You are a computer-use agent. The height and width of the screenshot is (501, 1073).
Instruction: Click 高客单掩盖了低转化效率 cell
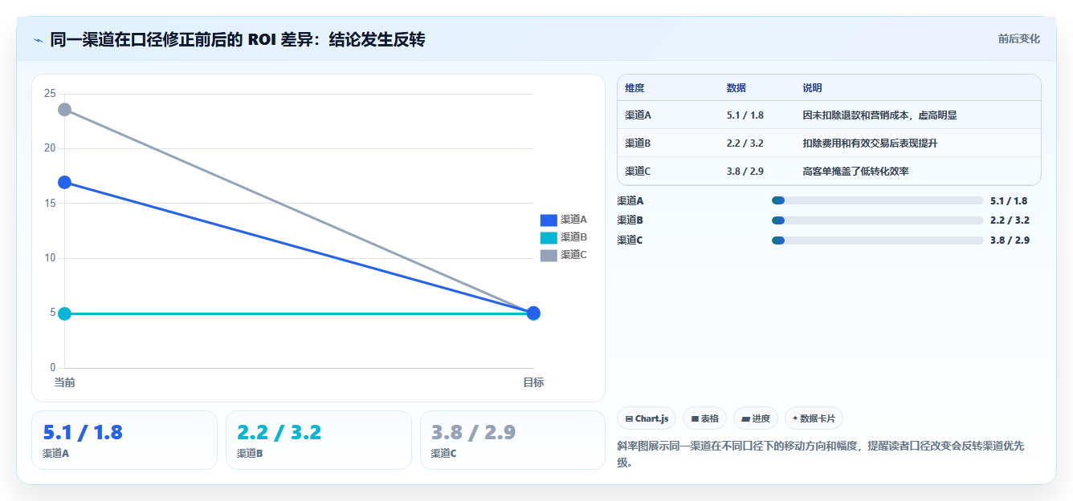[x=855, y=172]
